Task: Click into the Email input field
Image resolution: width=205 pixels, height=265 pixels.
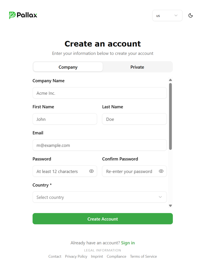Action: click(100, 145)
